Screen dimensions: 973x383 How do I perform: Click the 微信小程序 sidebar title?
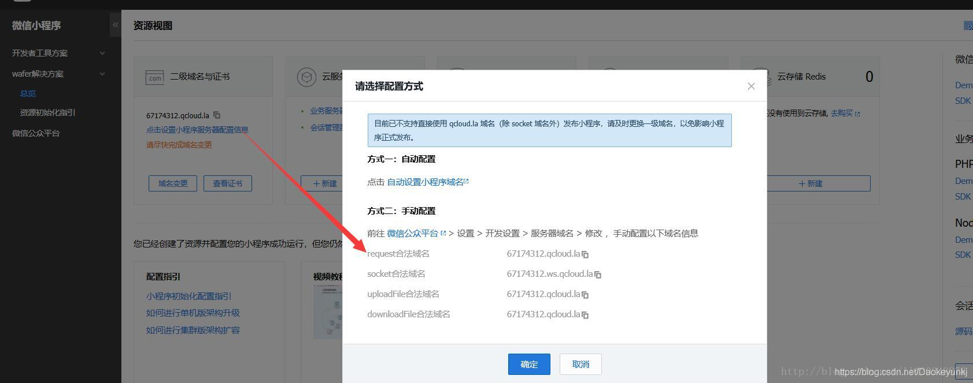click(x=36, y=25)
